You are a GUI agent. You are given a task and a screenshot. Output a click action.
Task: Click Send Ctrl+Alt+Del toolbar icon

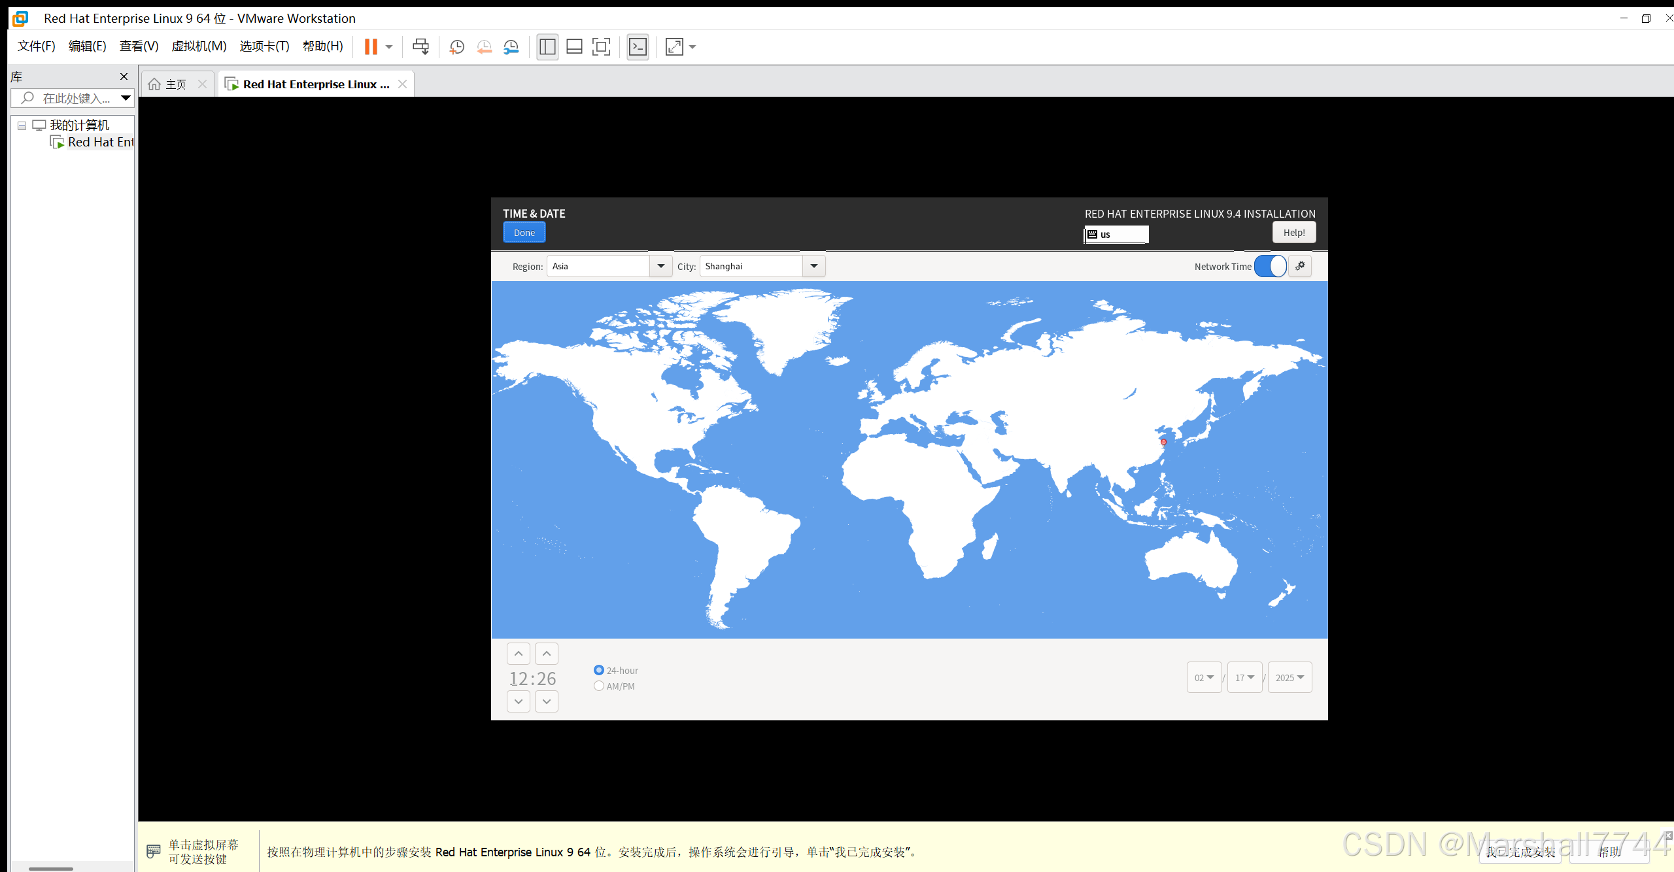pos(420,46)
